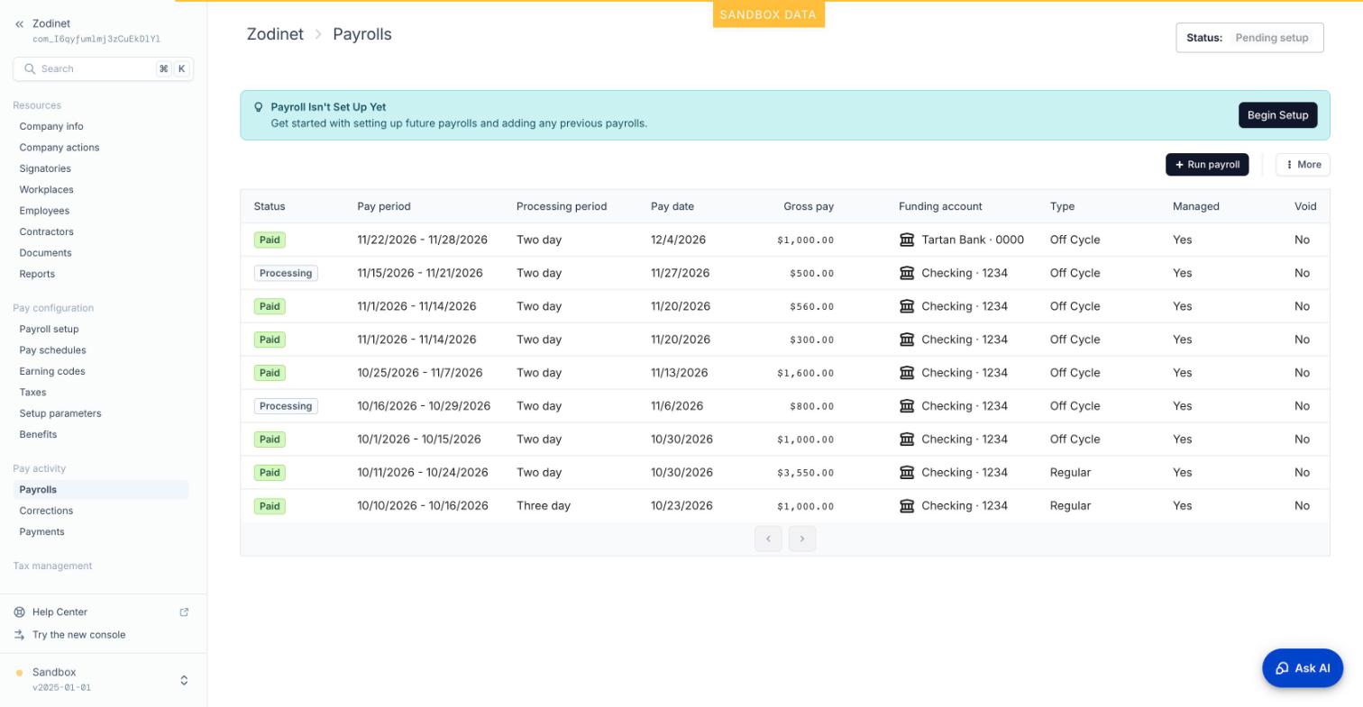Click Zodinet breadcrumb link
The height and width of the screenshot is (707, 1363).
(x=275, y=34)
